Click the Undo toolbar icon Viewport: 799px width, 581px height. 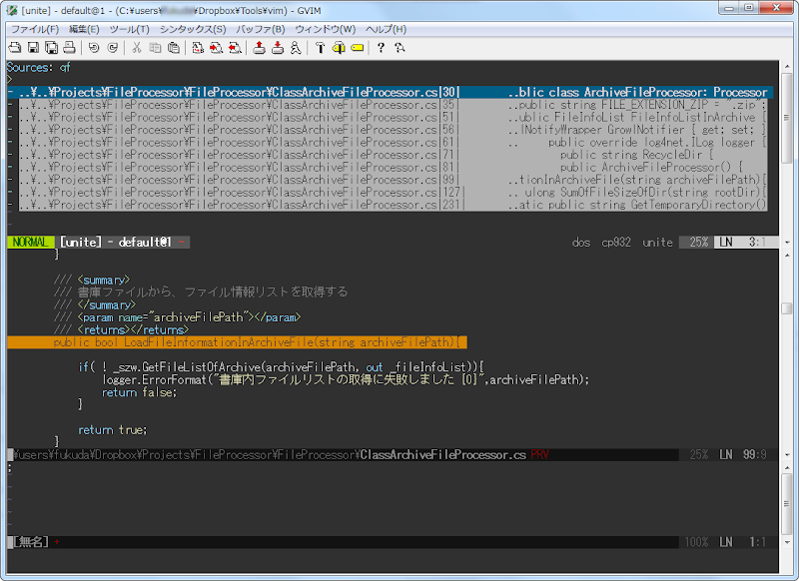94,48
